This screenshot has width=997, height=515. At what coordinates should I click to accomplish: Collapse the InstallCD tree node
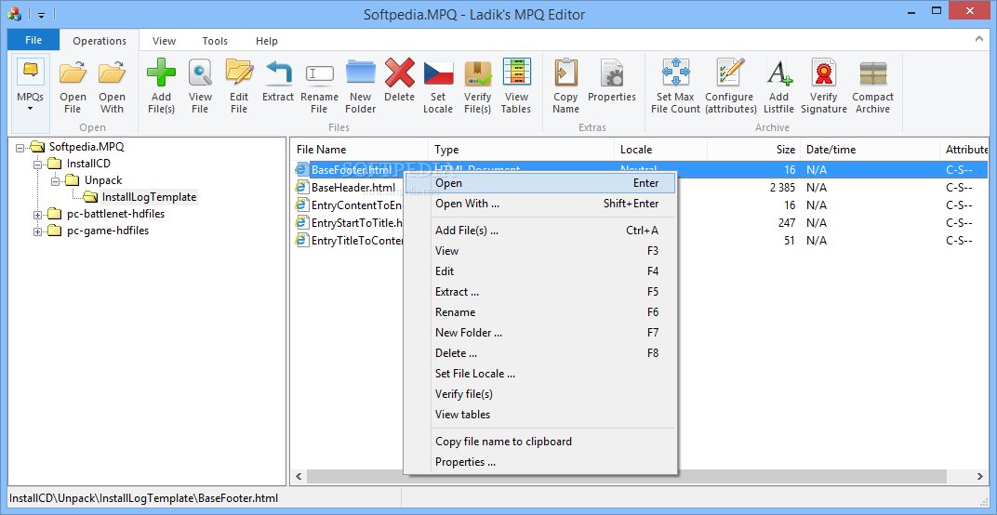(x=37, y=164)
